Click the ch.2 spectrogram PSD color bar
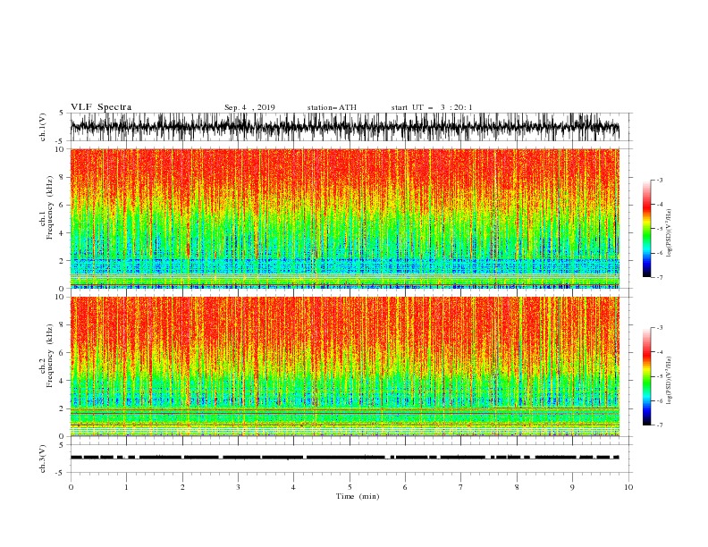 [x=646, y=376]
